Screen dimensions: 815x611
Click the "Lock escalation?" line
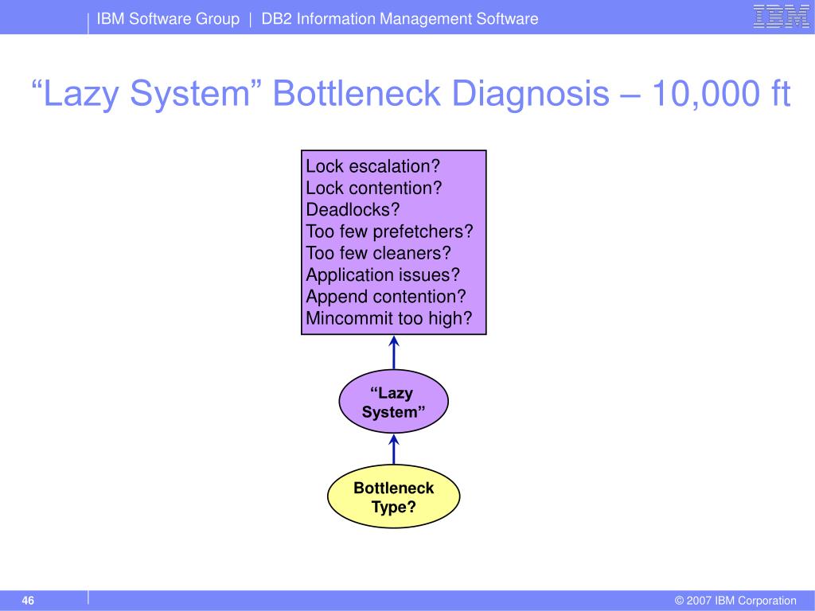372,166
